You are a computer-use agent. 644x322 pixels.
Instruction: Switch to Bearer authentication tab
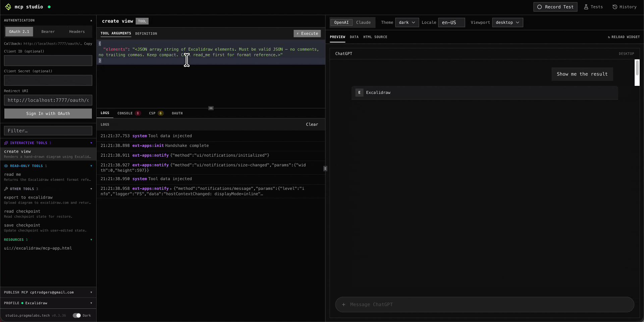click(48, 32)
